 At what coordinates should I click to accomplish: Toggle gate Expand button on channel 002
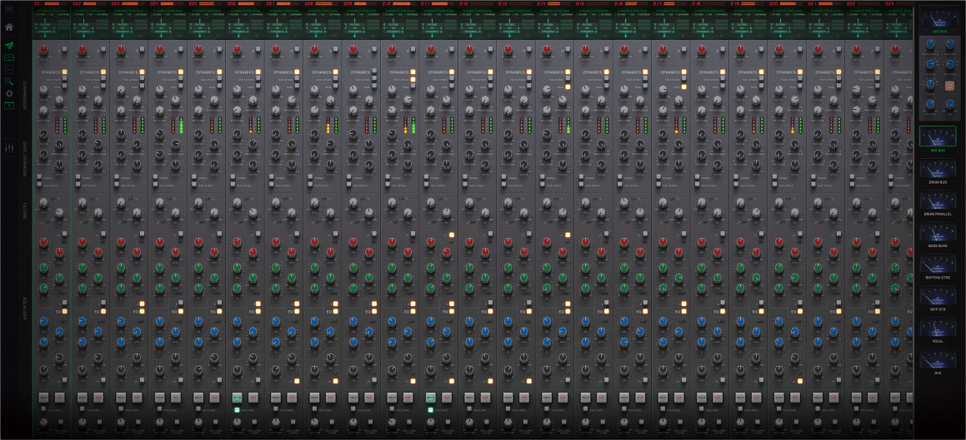78,177
